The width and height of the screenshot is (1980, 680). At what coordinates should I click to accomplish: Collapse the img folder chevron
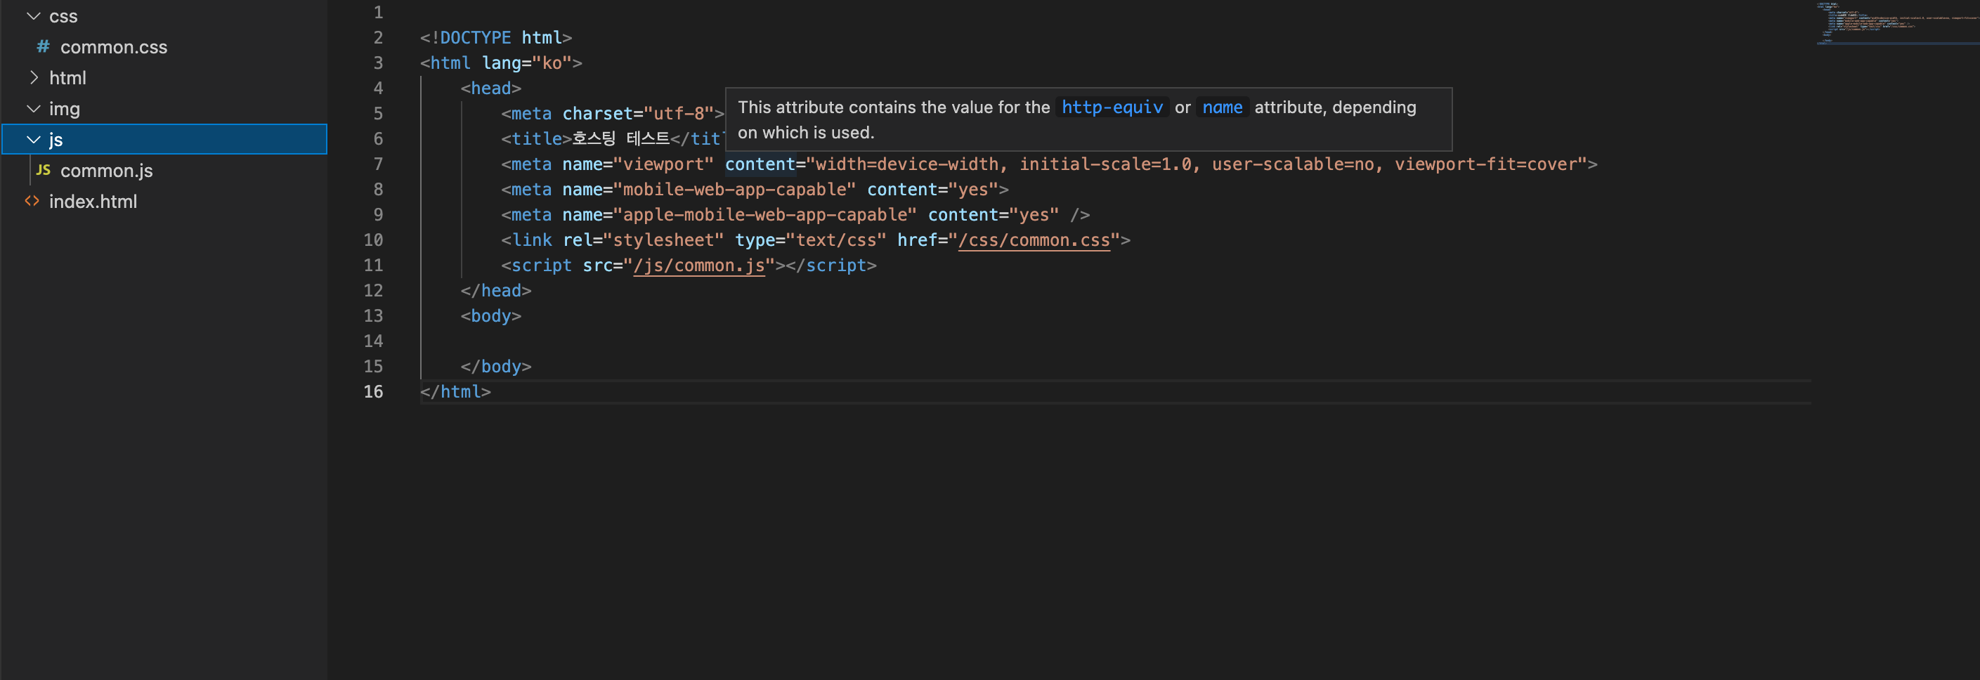[33, 108]
